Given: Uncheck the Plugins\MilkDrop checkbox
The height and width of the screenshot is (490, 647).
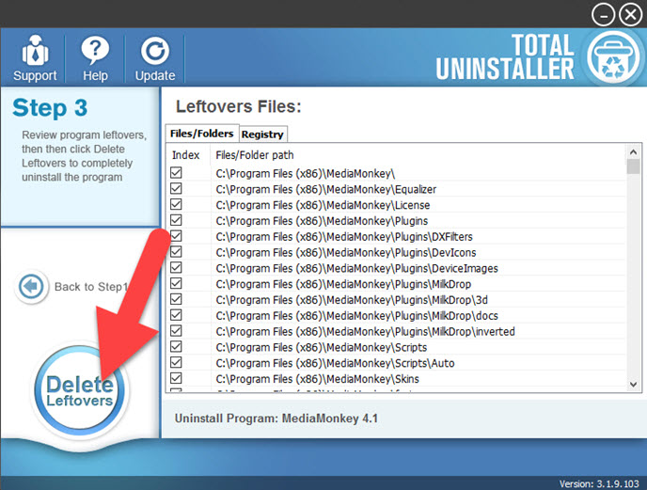Looking at the screenshot, I should (x=176, y=283).
